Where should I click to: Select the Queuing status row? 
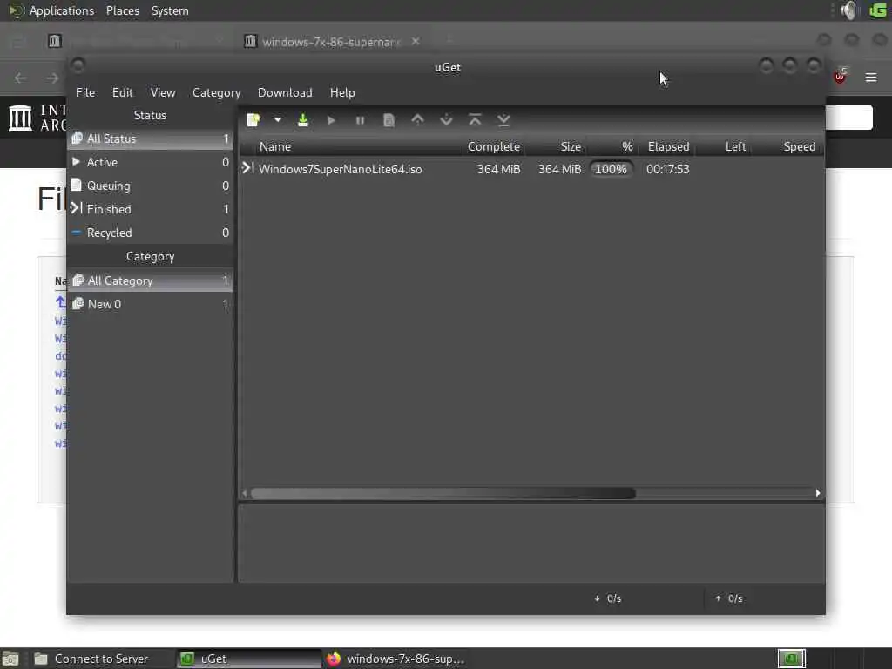150,186
